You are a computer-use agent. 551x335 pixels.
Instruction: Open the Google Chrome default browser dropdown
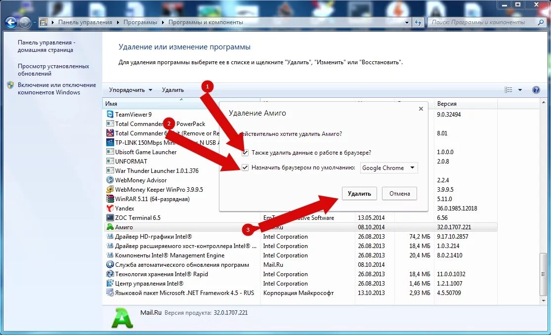pos(388,168)
